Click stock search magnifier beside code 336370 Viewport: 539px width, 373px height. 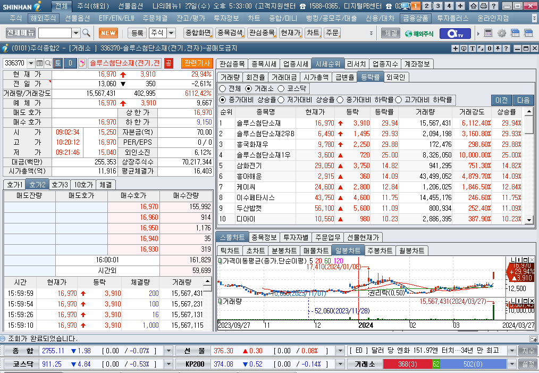click(x=48, y=63)
